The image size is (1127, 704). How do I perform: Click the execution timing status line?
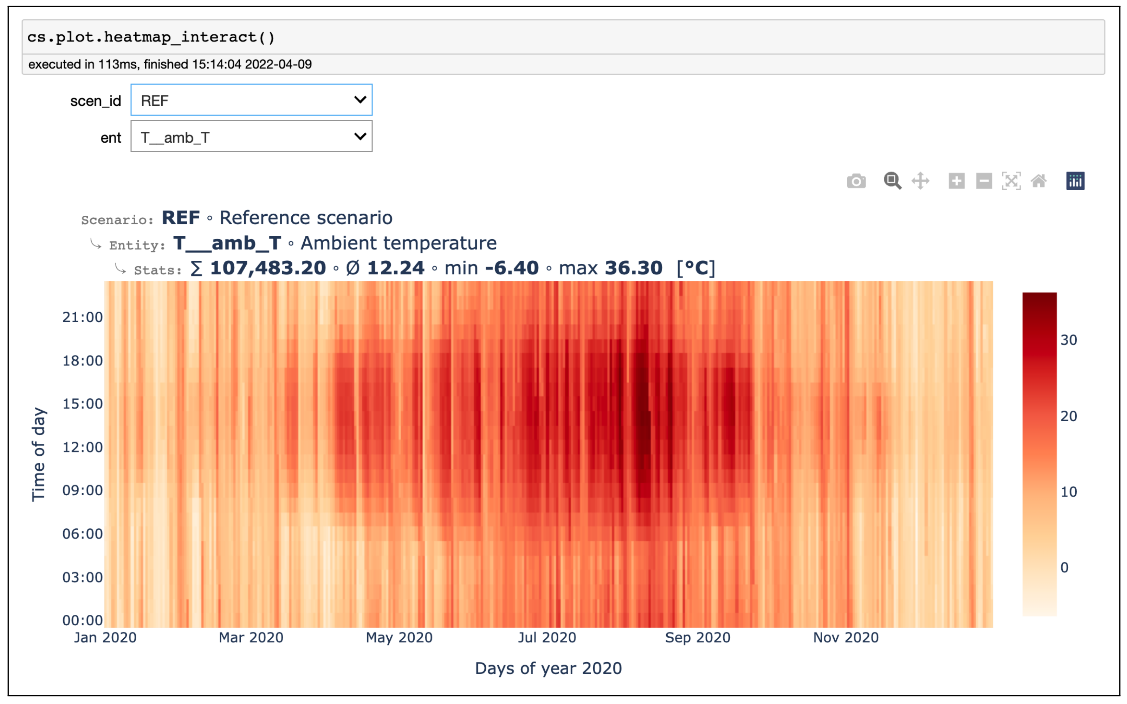coord(170,64)
